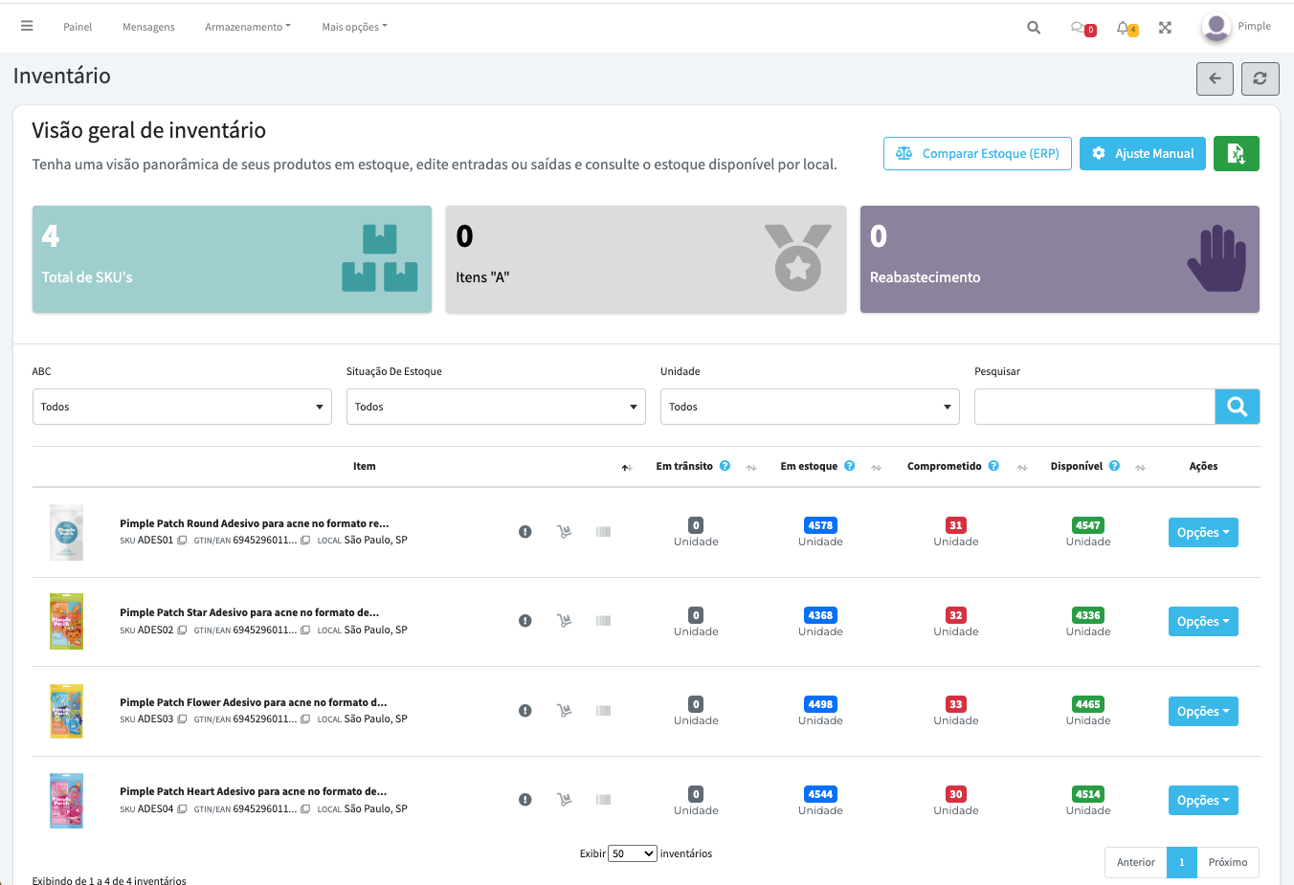This screenshot has height=885, width=1294.
Task: Click the Pimple Patch Star product thumbnail
Action: point(66,621)
